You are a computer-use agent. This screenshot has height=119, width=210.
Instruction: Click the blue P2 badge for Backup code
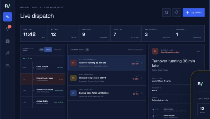point(73,93)
